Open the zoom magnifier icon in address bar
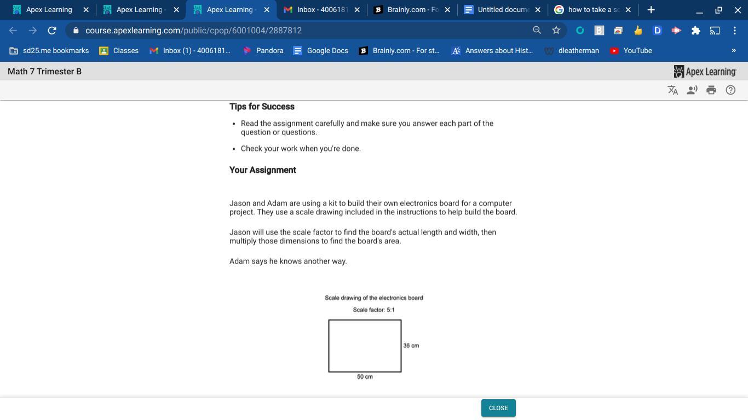The width and height of the screenshot is (748, 420). [537, 31]
